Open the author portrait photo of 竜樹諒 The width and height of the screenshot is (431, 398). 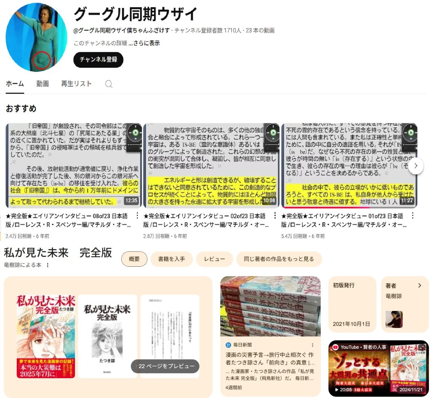pos(394,319)
